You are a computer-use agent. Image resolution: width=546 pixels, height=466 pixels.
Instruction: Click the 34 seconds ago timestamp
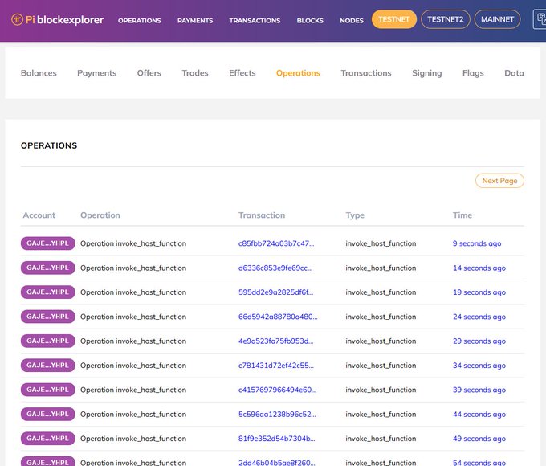coord(479,366)
